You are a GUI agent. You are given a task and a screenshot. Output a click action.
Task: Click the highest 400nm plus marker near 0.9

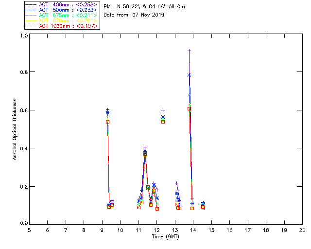click(189, 51)
